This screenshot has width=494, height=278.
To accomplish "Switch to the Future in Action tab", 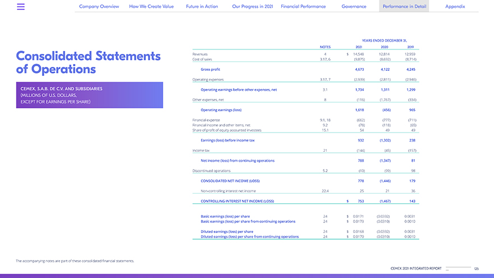I will click(x=202, y=6).
